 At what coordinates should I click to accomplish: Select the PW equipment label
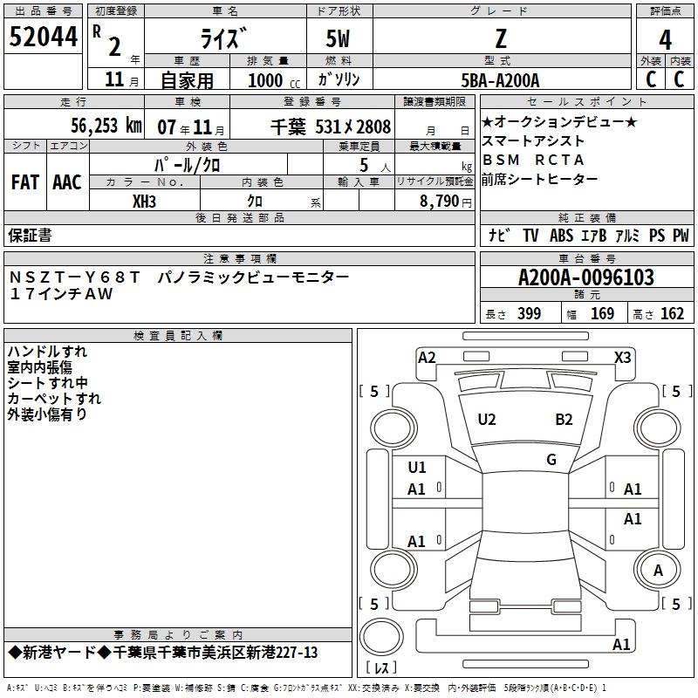pyautogui.click(x=681, y=235)
